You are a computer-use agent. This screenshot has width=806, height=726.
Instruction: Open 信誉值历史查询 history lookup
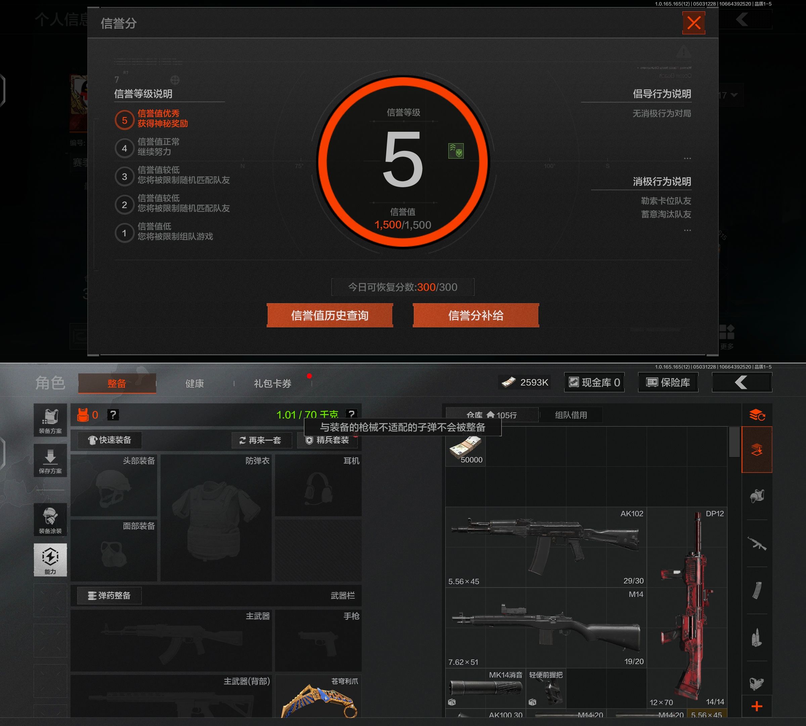pos(330,316)
